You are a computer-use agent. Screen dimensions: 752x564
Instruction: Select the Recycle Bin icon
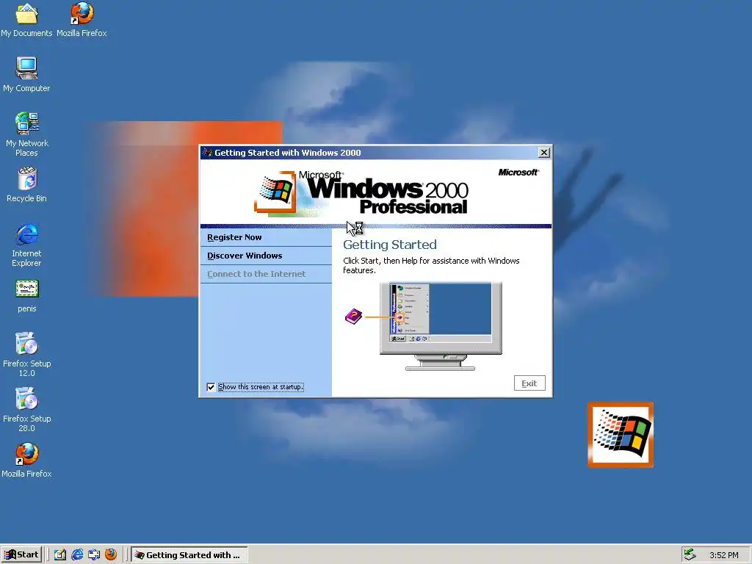[x=26, y=184]
